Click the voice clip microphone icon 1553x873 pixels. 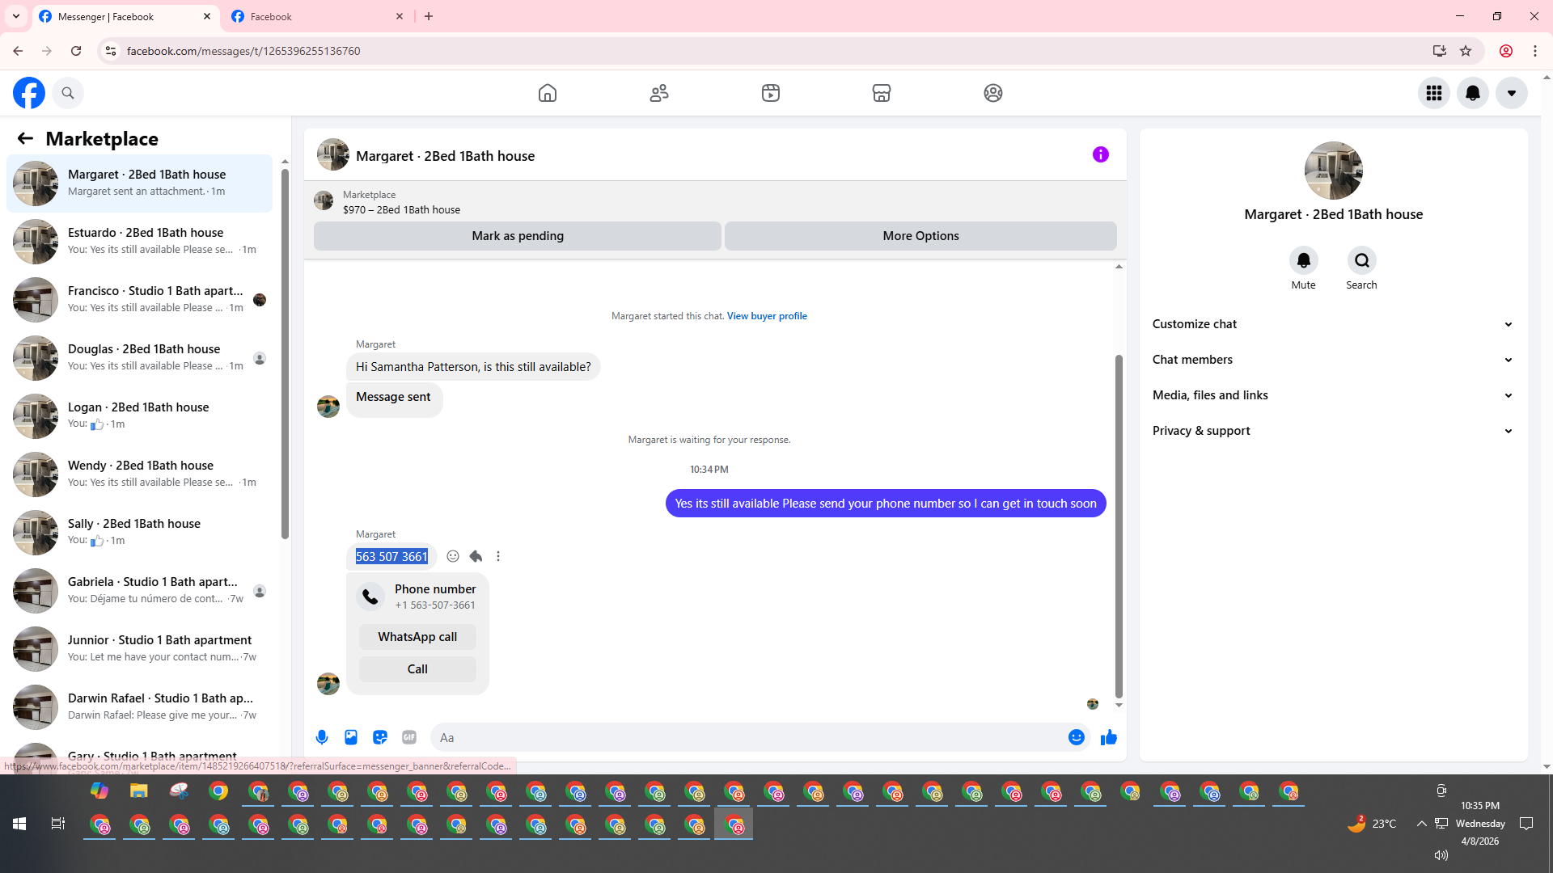[x=322, y=737]
